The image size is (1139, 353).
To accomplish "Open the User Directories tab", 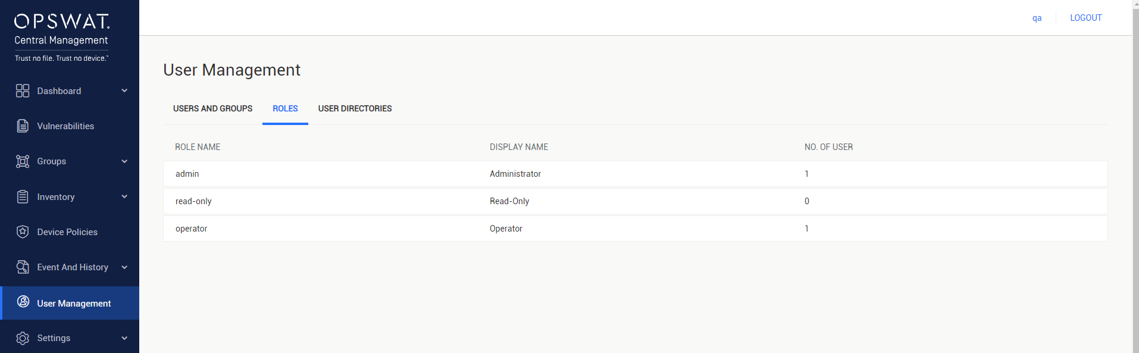I will 355,108.
